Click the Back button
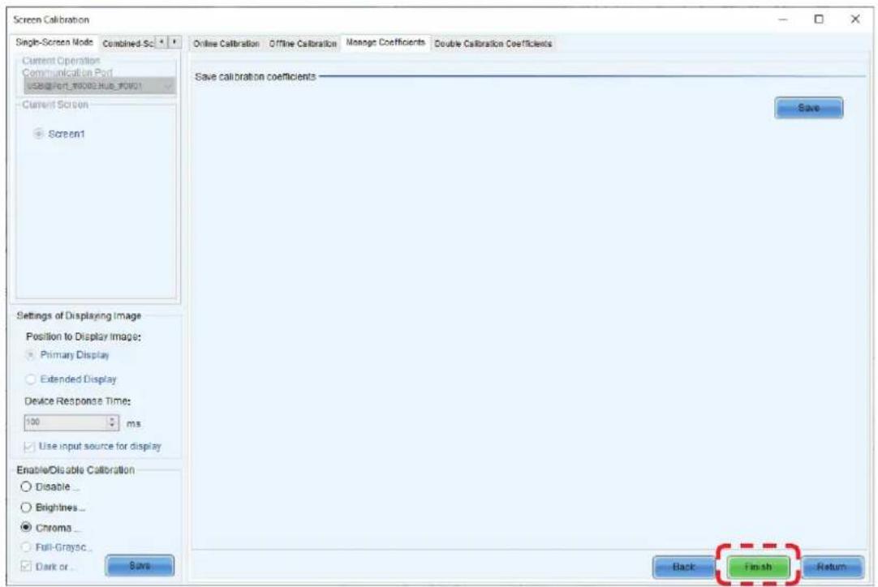Image resolution: width=878 pixels, height=587 pixels. pos(684,568)
